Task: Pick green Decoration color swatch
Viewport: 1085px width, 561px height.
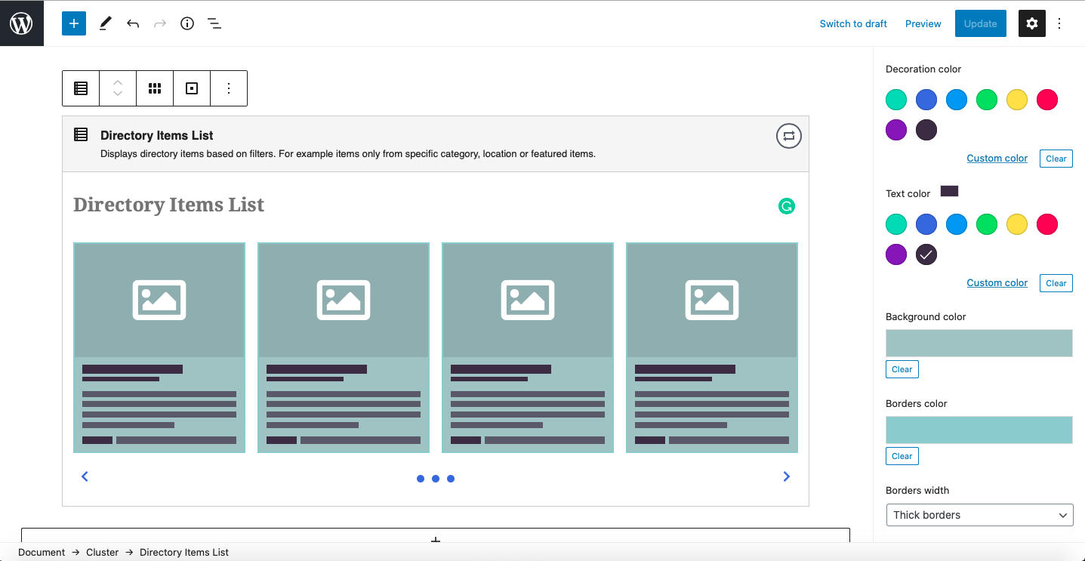Action: tap(987, 100)
